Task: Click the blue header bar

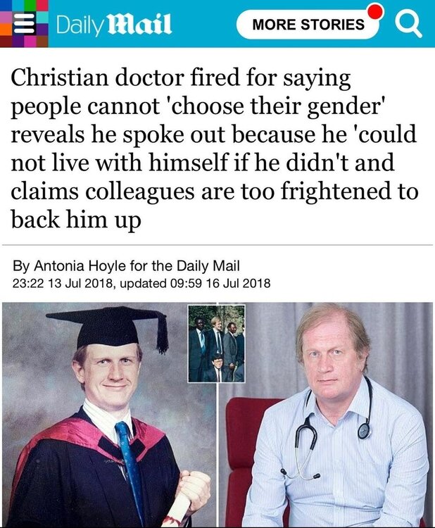Action: pyautogui.click(x=217, y=23)
